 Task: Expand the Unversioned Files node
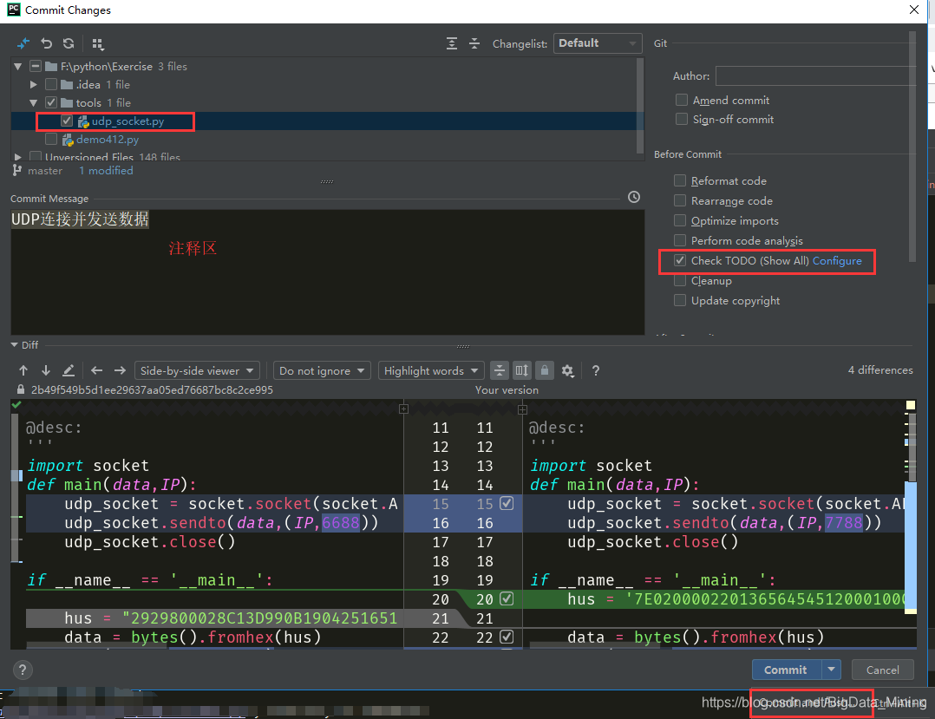pyautogui.click(x=18, y=157)
